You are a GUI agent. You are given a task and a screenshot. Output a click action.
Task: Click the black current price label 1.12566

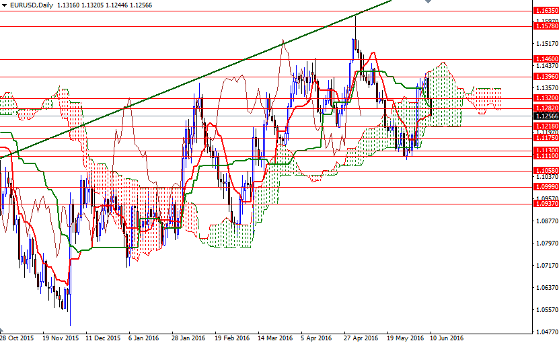[x=545, y=116]
